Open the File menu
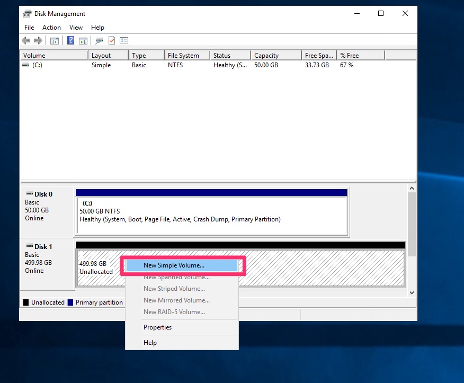This screenshot has height=383, width=464. (x=29, y=28)
